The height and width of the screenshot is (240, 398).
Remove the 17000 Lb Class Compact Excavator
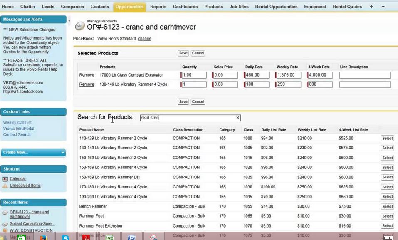click(87, 75)
